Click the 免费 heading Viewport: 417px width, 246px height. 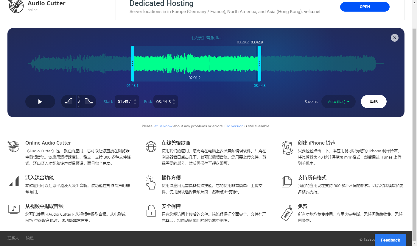[x=303, y=206]
